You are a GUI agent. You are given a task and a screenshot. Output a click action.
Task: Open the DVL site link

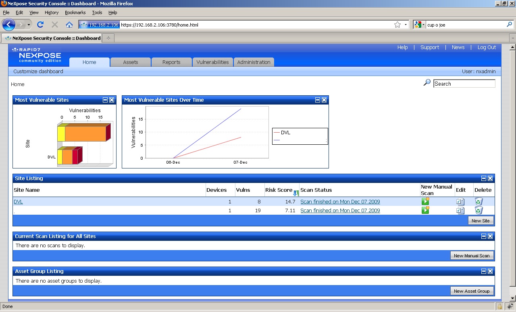(x=18, y=201)
